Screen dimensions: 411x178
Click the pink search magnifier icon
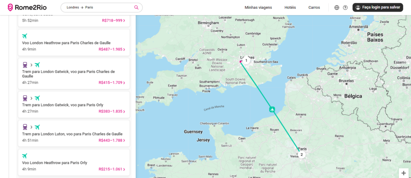[x=136, y=7]
